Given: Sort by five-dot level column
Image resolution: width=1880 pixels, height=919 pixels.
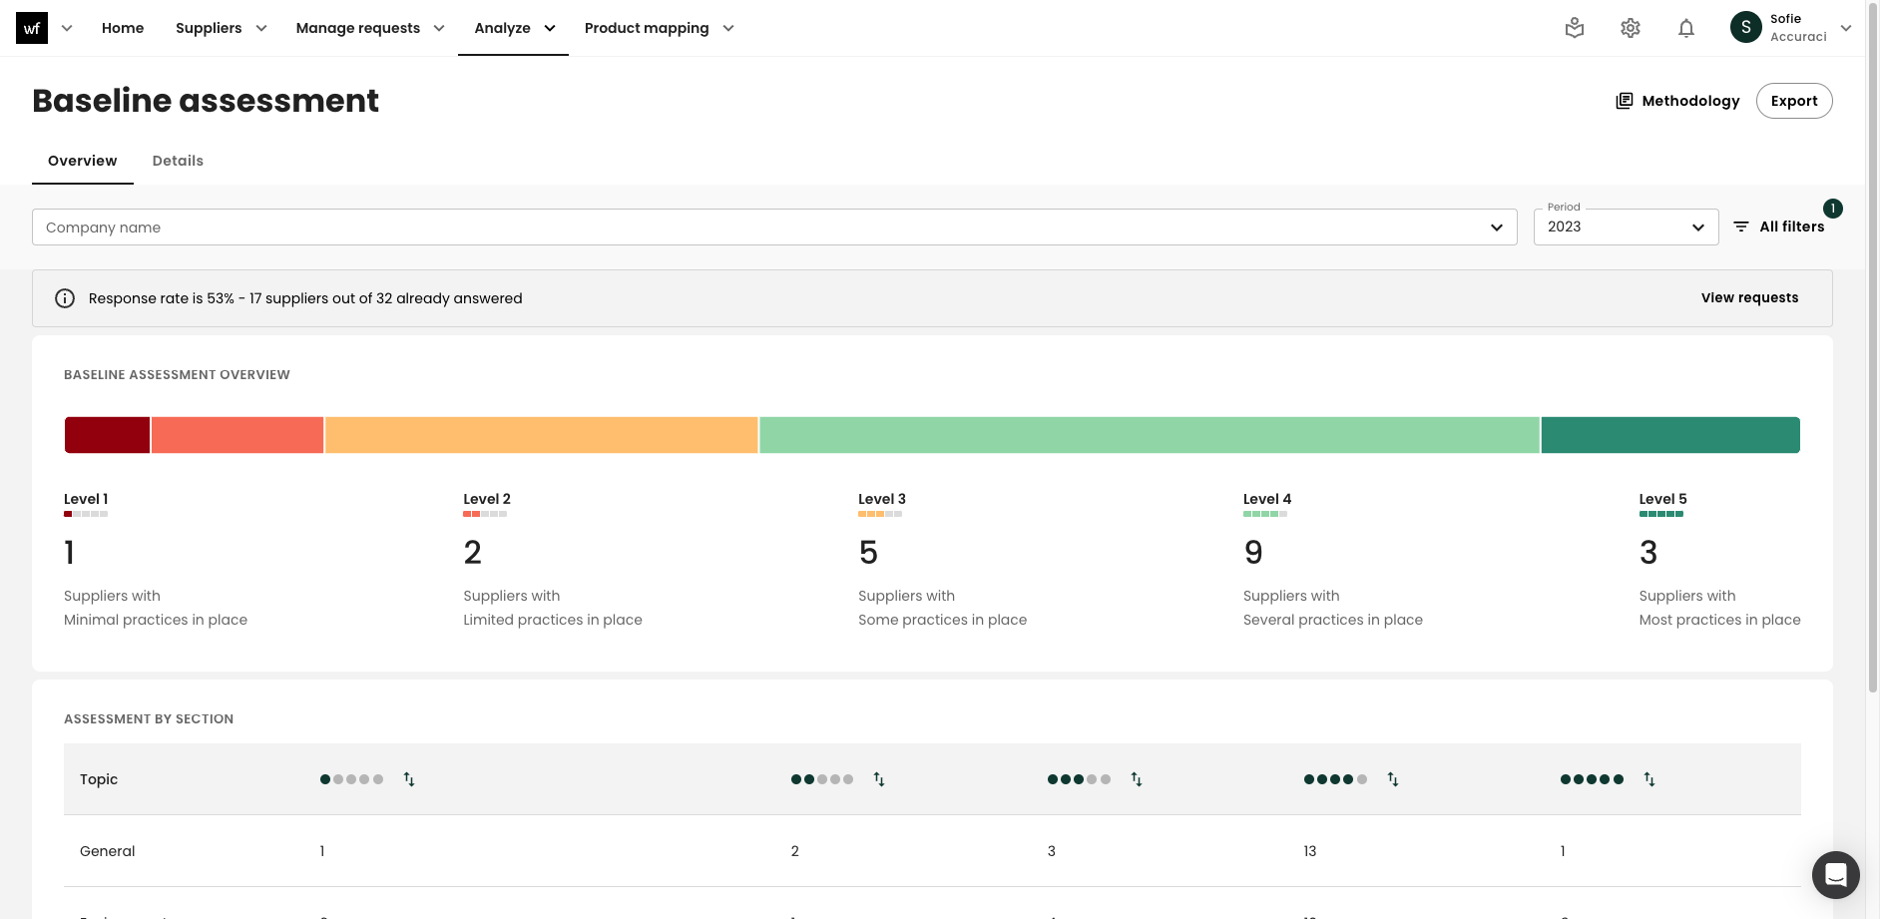Looking at the screenshot, I should point(1649,779).
